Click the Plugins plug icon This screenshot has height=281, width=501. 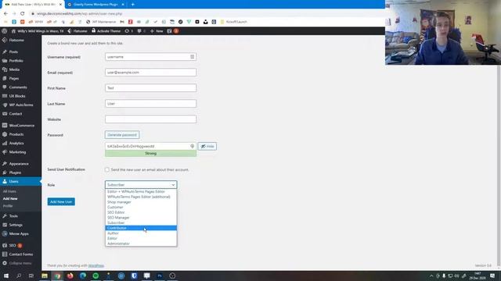[x=5, y=173]
